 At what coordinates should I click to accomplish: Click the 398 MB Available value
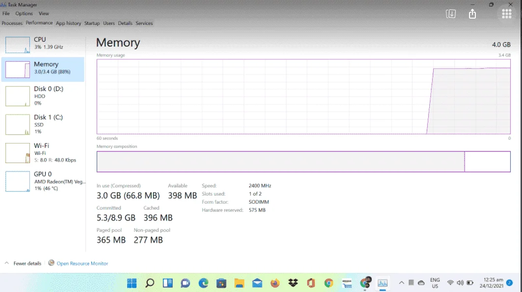[183, 195]
